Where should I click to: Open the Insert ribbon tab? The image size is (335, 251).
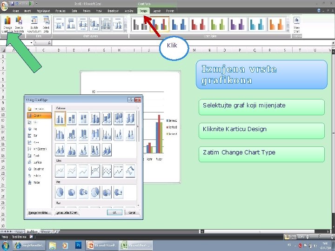(27, 11)
